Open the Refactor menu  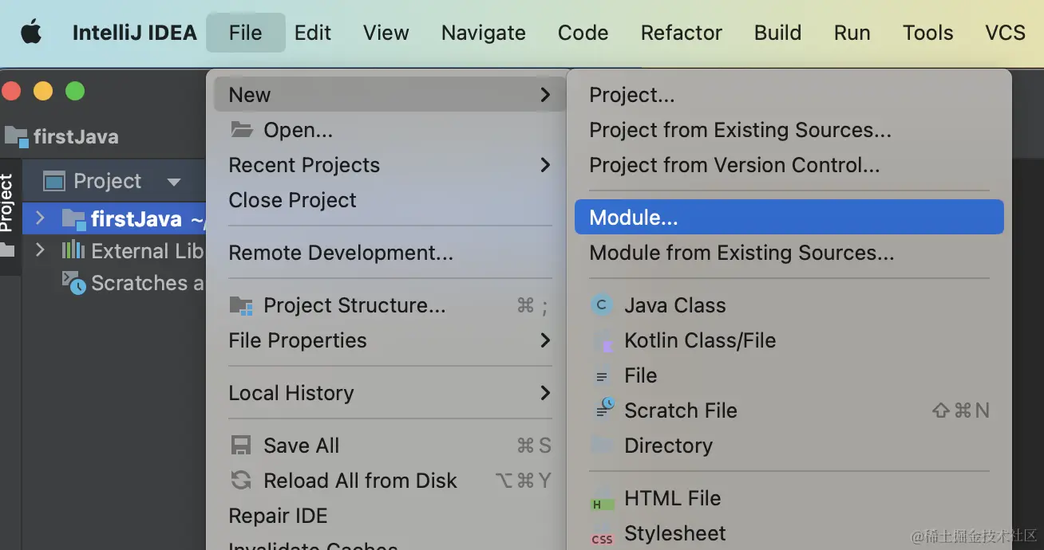681,33
